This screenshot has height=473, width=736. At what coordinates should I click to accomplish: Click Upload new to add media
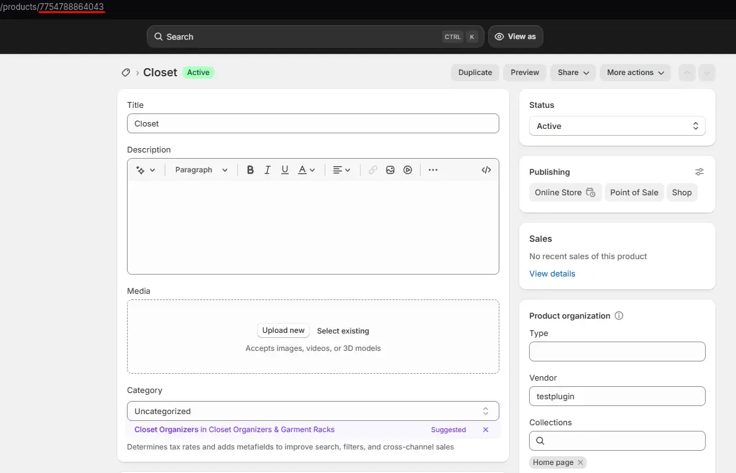point(283,330)
